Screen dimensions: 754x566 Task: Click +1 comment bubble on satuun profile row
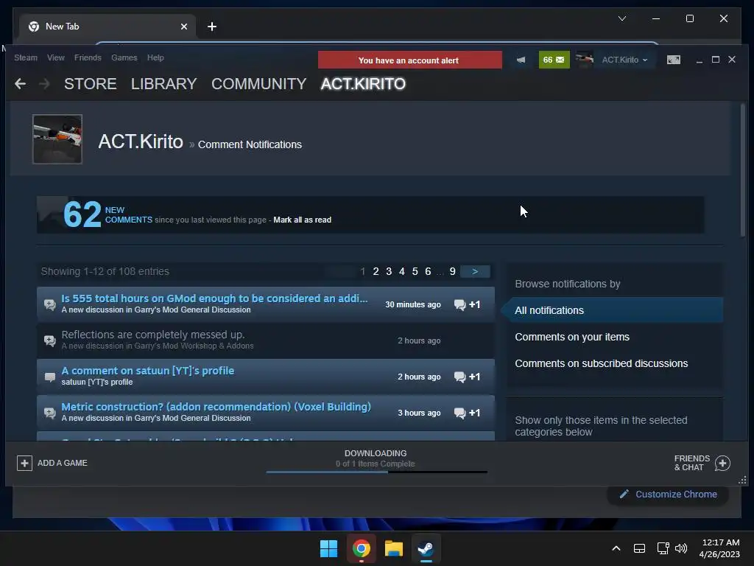click(467, 377)
